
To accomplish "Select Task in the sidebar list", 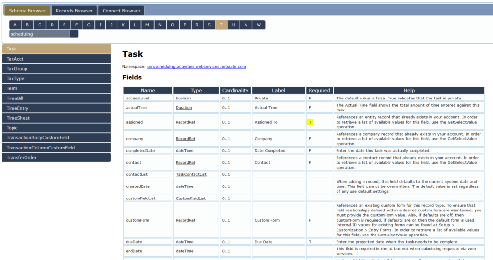I will click(x=57, y=49).
